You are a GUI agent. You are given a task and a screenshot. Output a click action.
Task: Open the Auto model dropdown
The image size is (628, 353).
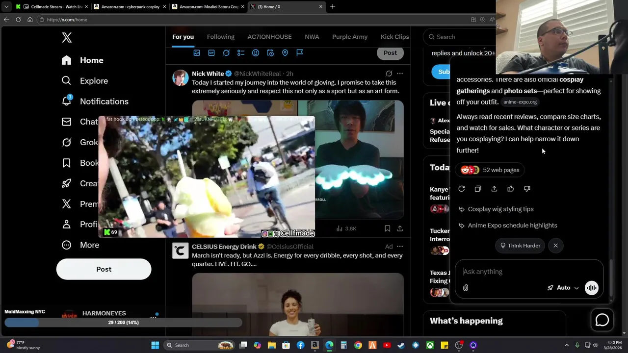[563, 288]
